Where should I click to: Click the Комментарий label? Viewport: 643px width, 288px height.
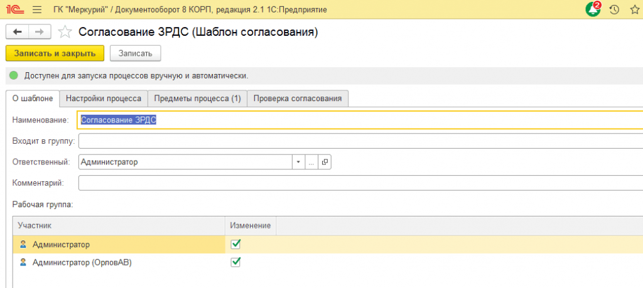point(38,183)
